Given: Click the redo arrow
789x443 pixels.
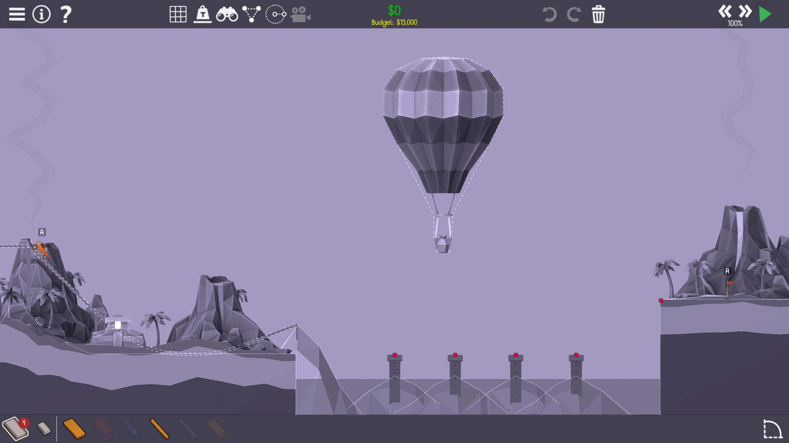Looking at the screenshot, I should 574,14.
